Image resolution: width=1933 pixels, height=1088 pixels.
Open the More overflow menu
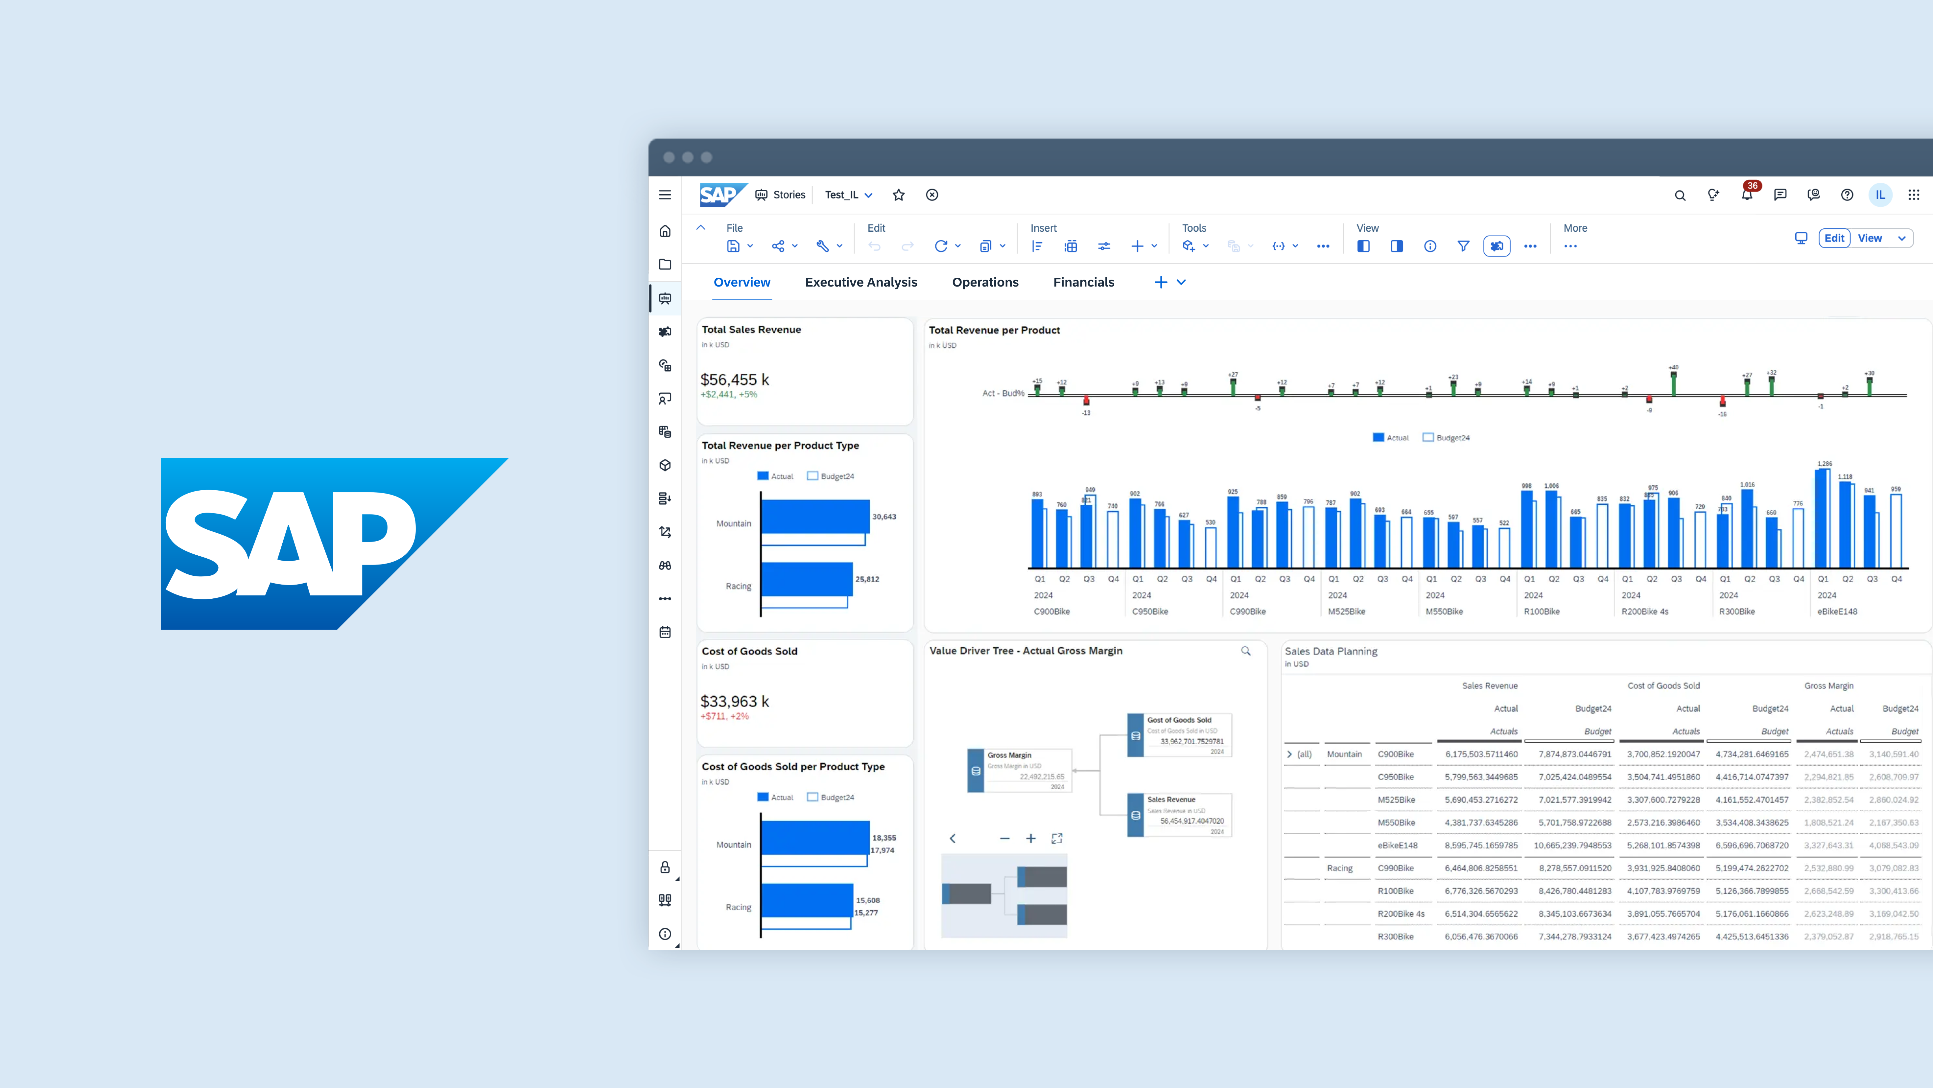tap(1570, 246)
